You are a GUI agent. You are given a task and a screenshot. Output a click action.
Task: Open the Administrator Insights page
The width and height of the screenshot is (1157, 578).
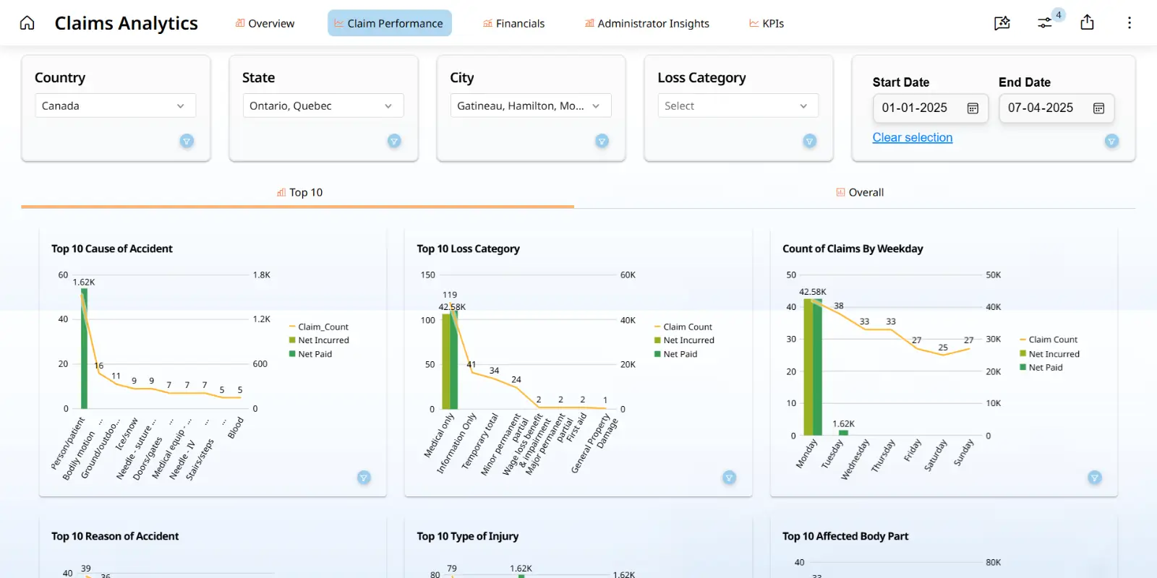click(646, 23)
